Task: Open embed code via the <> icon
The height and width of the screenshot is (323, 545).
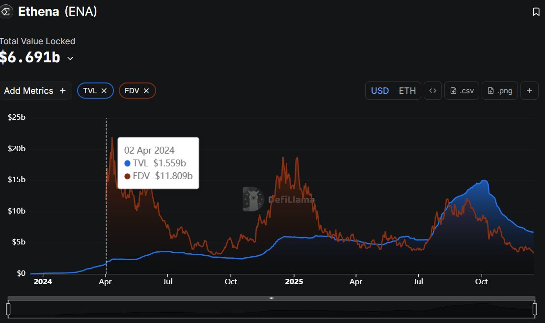Action: tap(433, 90)
